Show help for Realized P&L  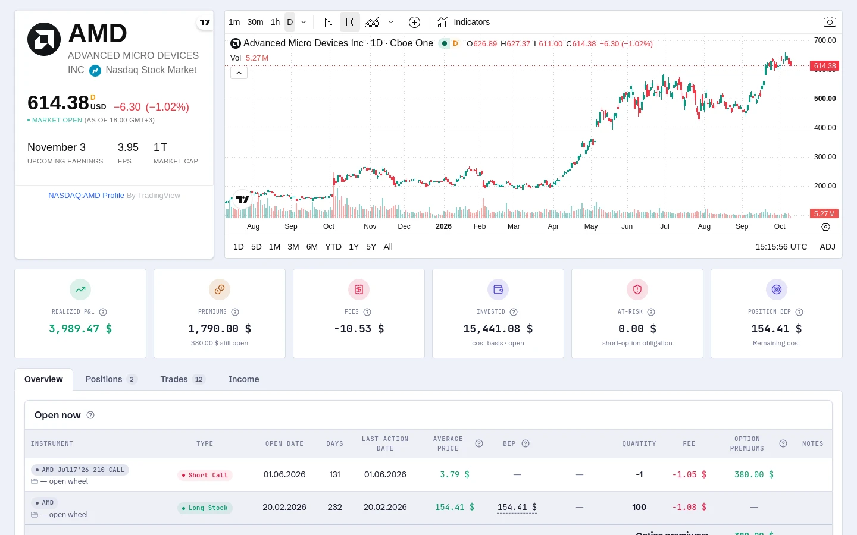pos(103,312)
